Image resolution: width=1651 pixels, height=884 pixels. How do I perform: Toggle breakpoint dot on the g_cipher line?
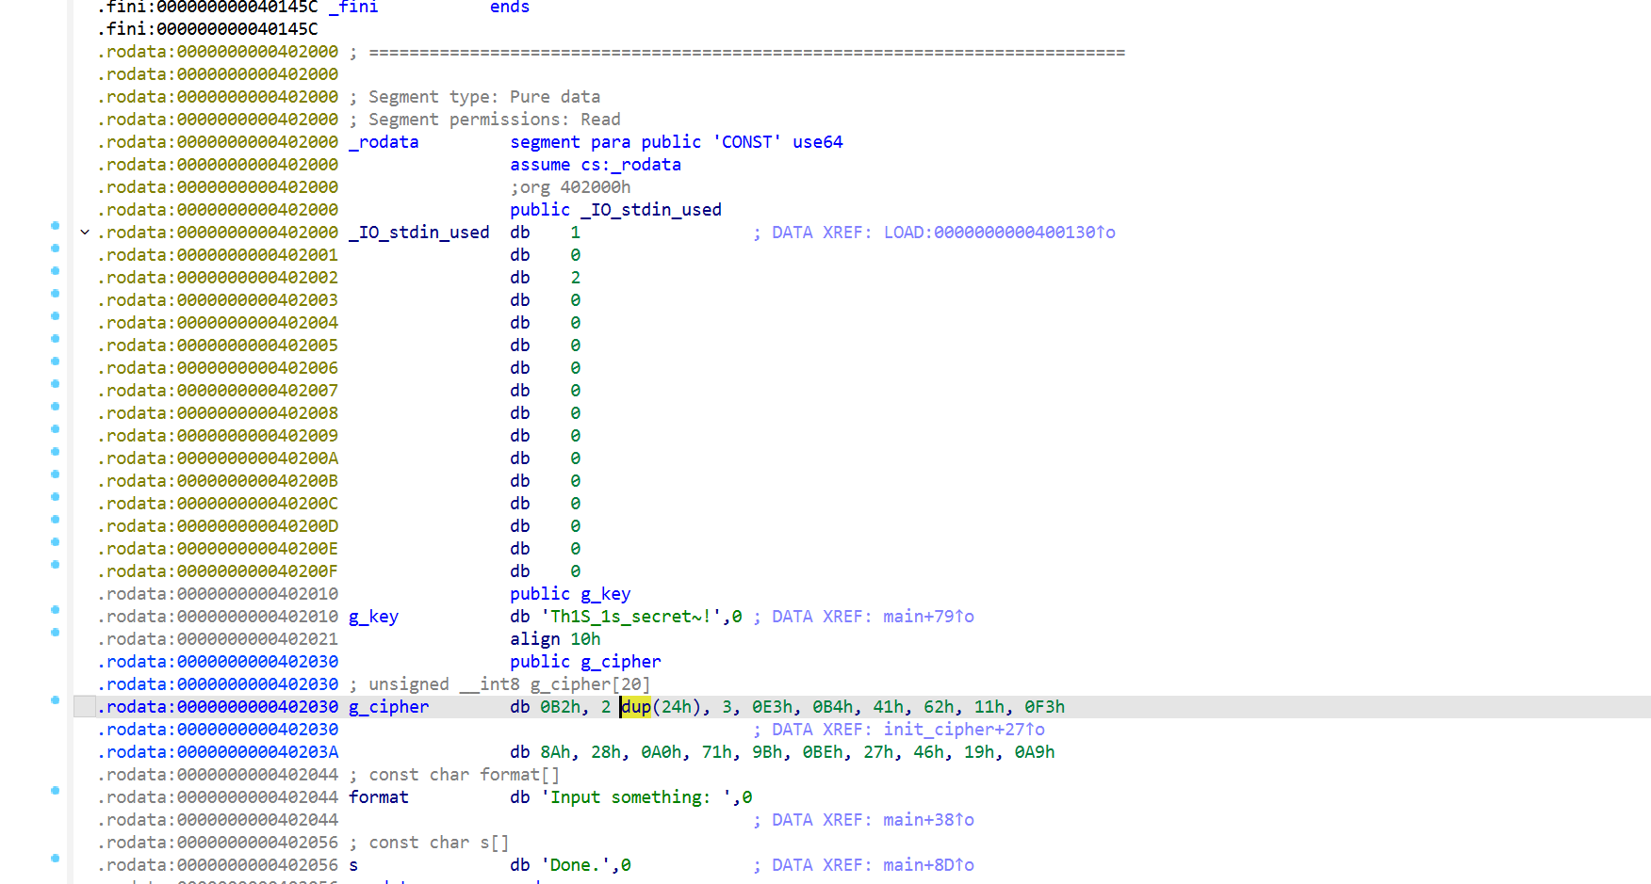(x=55, y=700)
